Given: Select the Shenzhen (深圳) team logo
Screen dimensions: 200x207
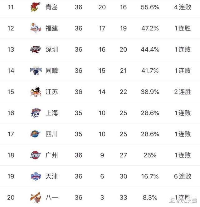Looking at the screenshot, I should (36, 49).
